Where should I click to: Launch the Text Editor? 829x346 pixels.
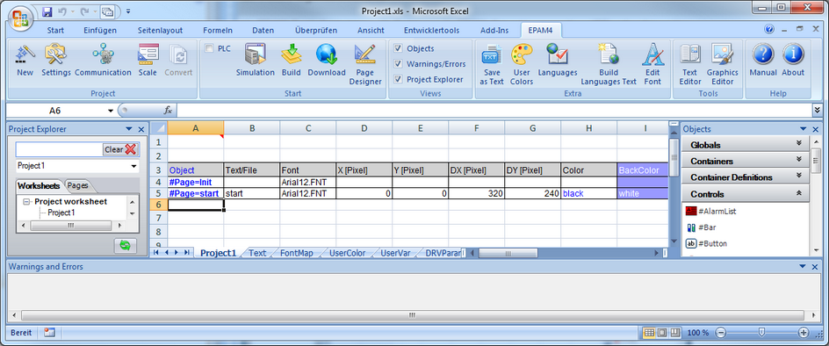pos(690,54)
